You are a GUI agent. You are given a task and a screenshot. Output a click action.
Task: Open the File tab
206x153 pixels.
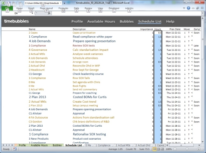pos(7,8)
